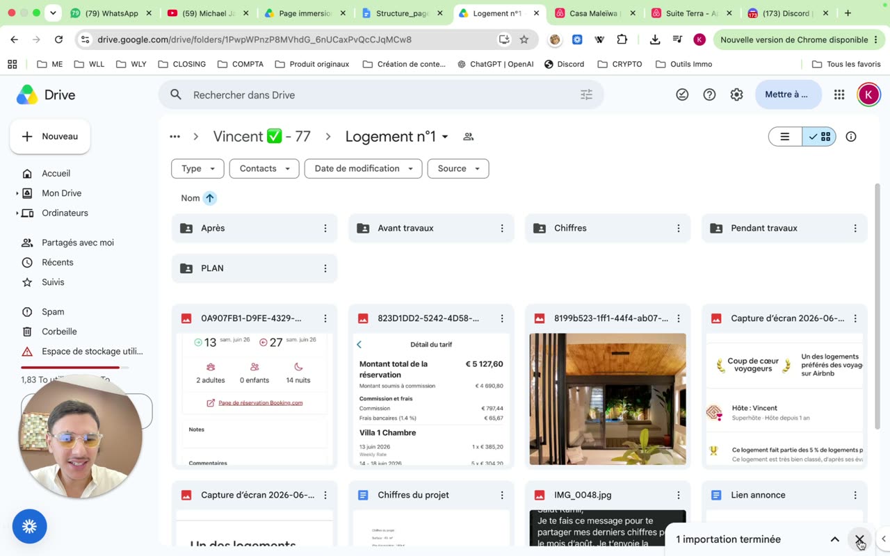Switch to grid layout view
Viewport: 890px width, 556px height.
click(819, 137)
